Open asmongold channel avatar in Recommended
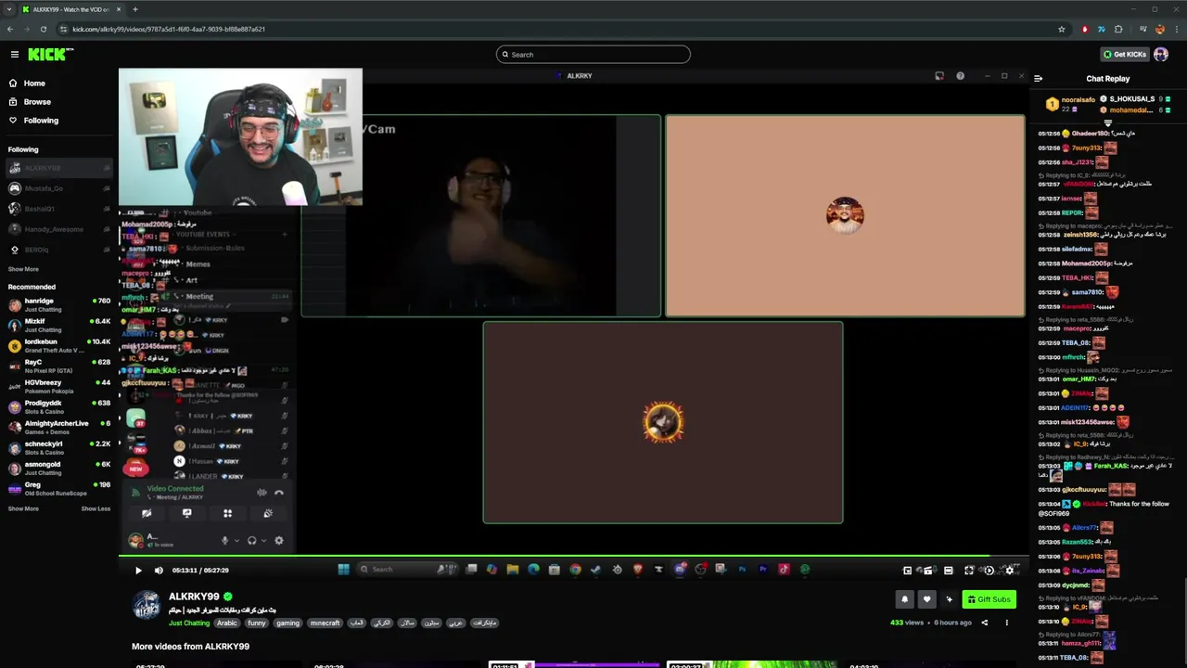This screenshot has width=1187, height=668. [15, 469]
